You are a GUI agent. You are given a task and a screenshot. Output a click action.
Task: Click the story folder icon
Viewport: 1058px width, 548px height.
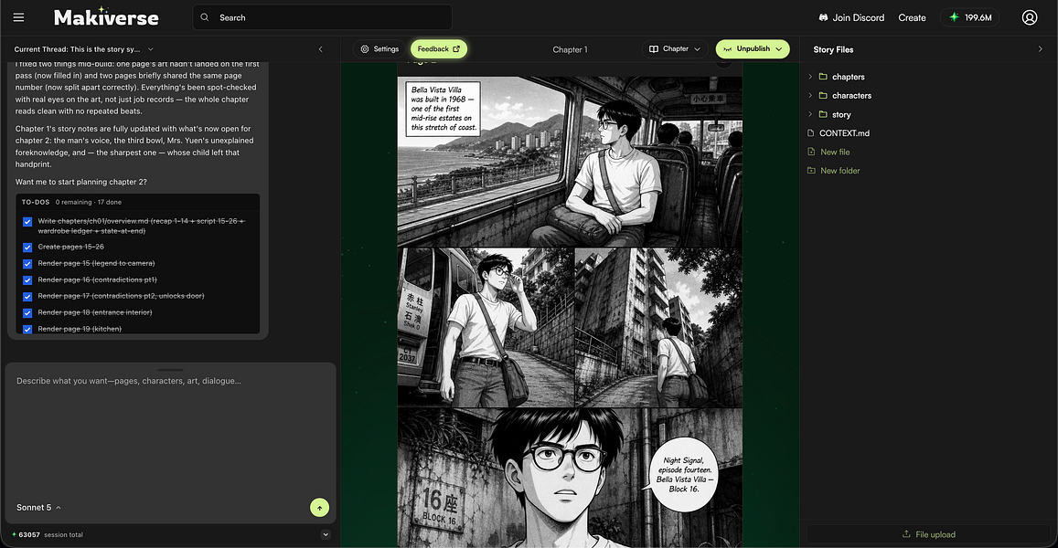823,114
